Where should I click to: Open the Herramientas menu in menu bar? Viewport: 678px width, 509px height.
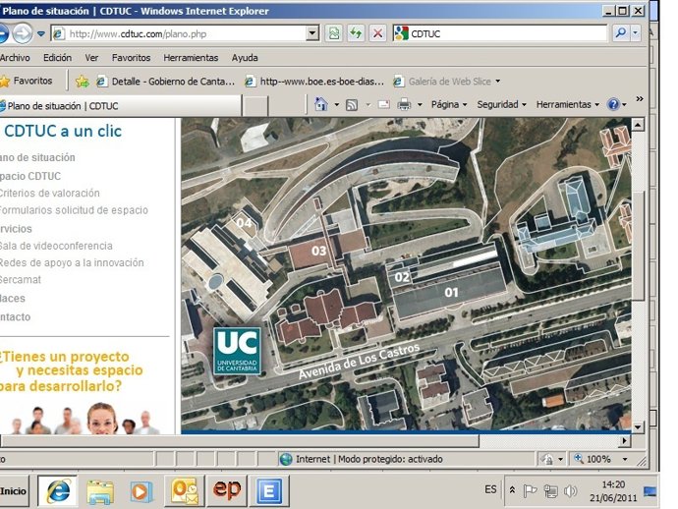coord(191,58)
